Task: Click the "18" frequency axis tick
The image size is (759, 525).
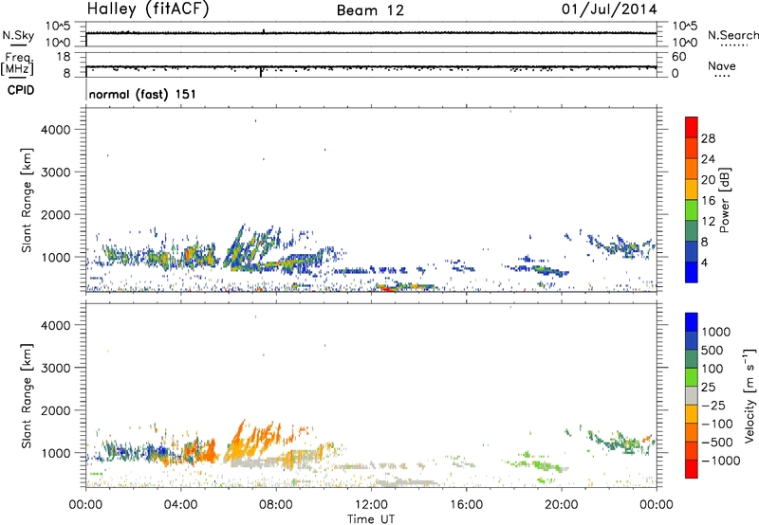Action: (64, 57)
